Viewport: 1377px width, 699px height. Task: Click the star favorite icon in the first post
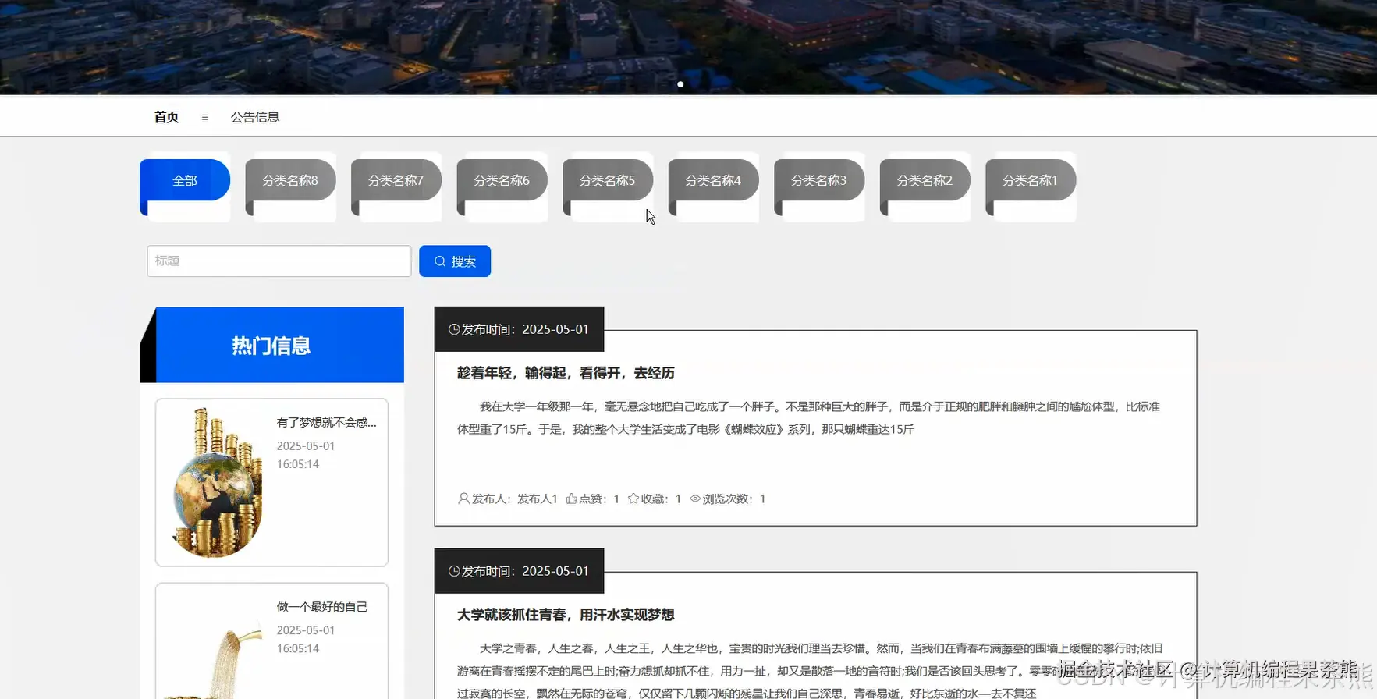[633, 499]
